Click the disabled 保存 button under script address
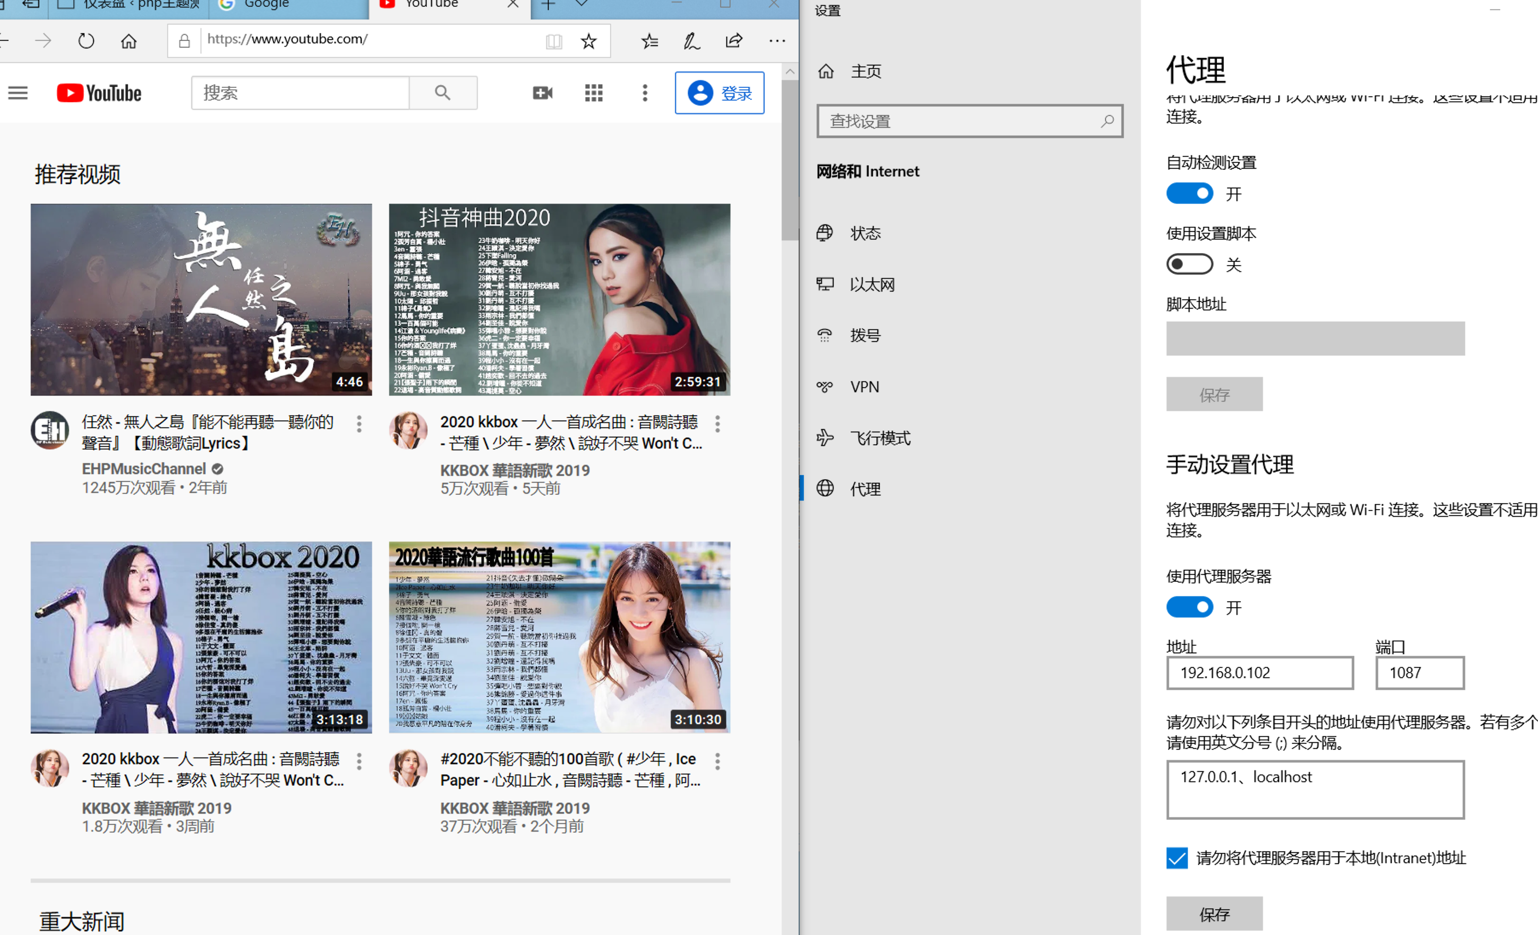Image resolution: width=1538 pixels, height=935 pixels. click(1214, 394)
